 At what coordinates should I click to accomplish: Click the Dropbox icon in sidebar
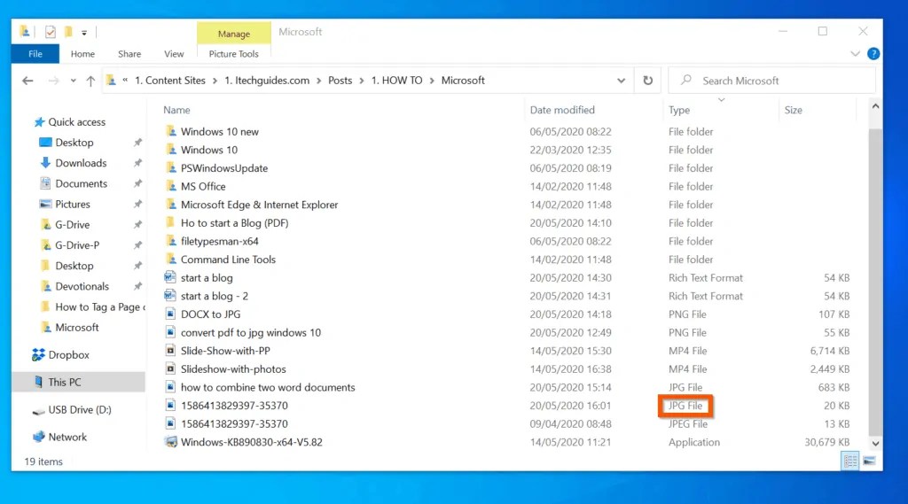(38, 354)
